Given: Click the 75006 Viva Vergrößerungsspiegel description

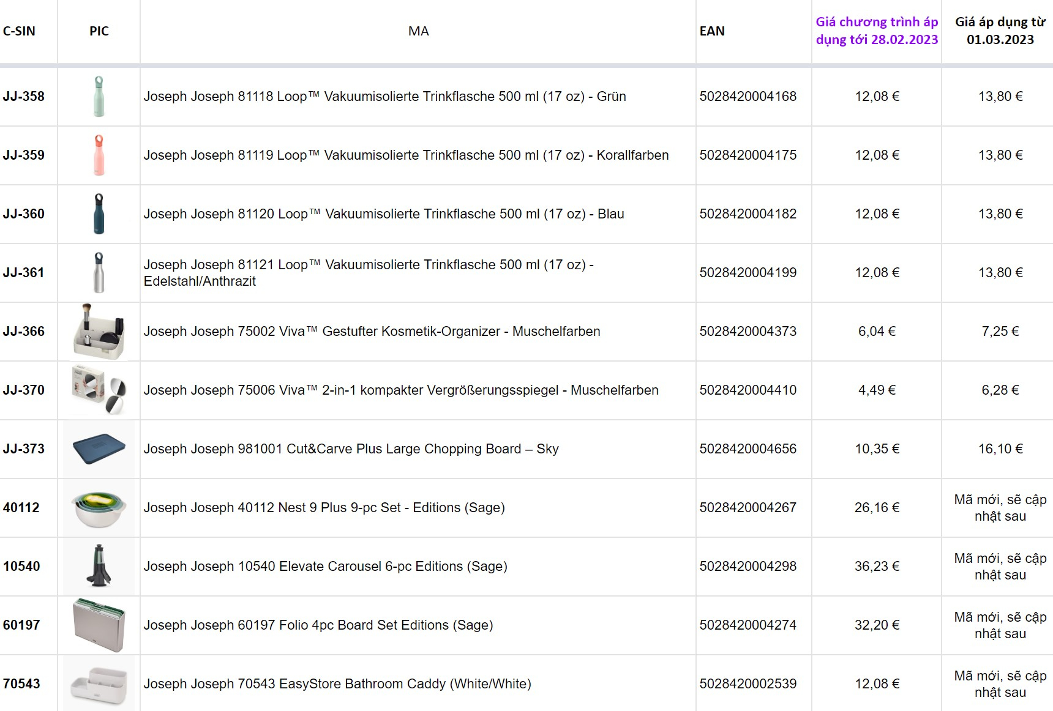Looking at the screenshot, I should point(401,390).
